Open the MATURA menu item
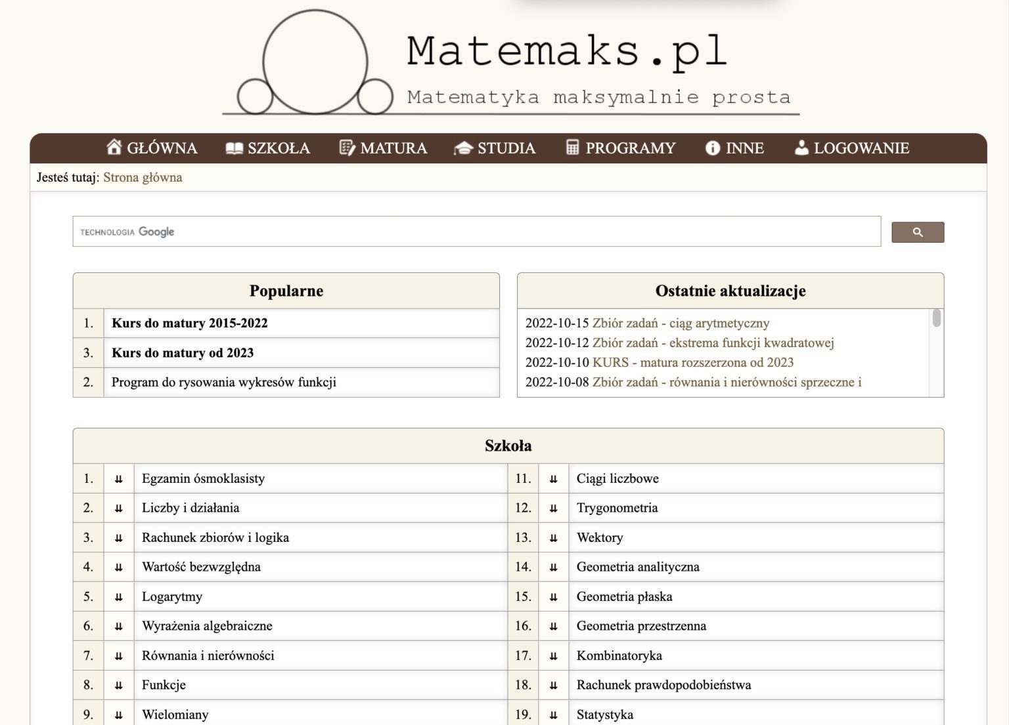This screenshot has width=1009, height=725. click(393, 148)
